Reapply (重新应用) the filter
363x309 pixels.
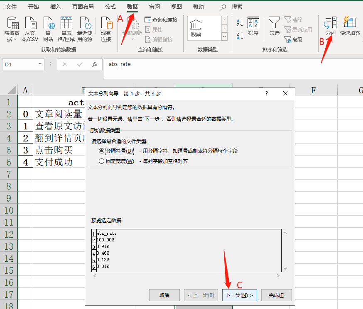click(298, 29)
